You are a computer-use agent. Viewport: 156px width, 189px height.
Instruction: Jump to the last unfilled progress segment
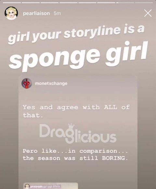[x=144, y=3]
